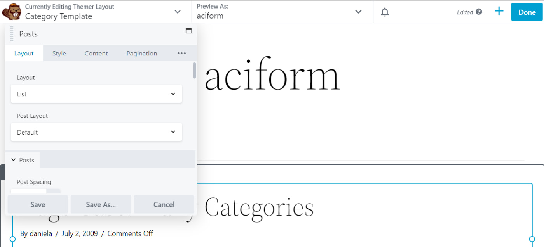Click the Beaver Builder logo icon

click(12, 12)
